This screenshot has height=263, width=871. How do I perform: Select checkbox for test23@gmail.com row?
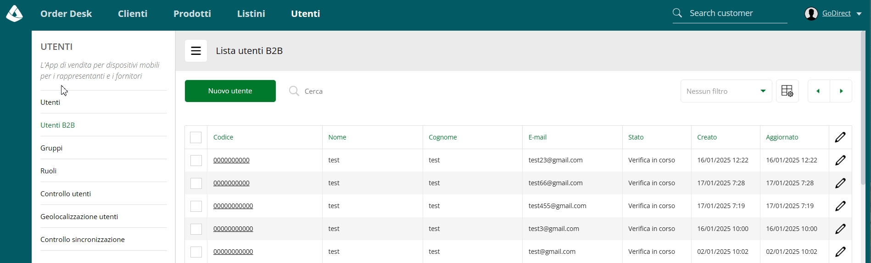click(196, 161)
